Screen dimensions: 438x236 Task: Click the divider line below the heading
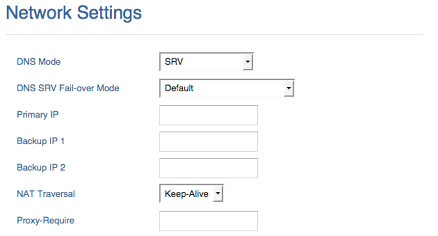coord(214,35)
